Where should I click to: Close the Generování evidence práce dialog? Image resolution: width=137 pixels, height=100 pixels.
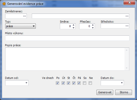(x=129, y=3)
